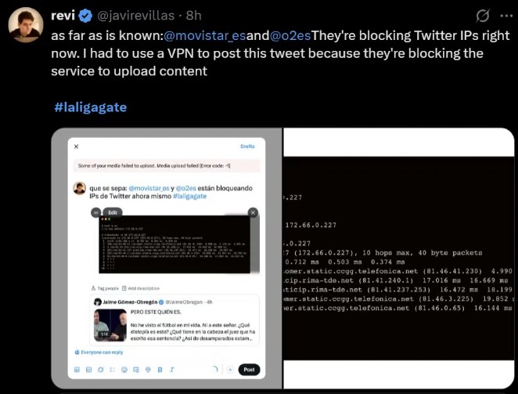Image resolution: width=518 pixels, height=394 pixels.
Task: Open the #laligagate hashtag
Action: pyautogui.click(x=91, y=107)
